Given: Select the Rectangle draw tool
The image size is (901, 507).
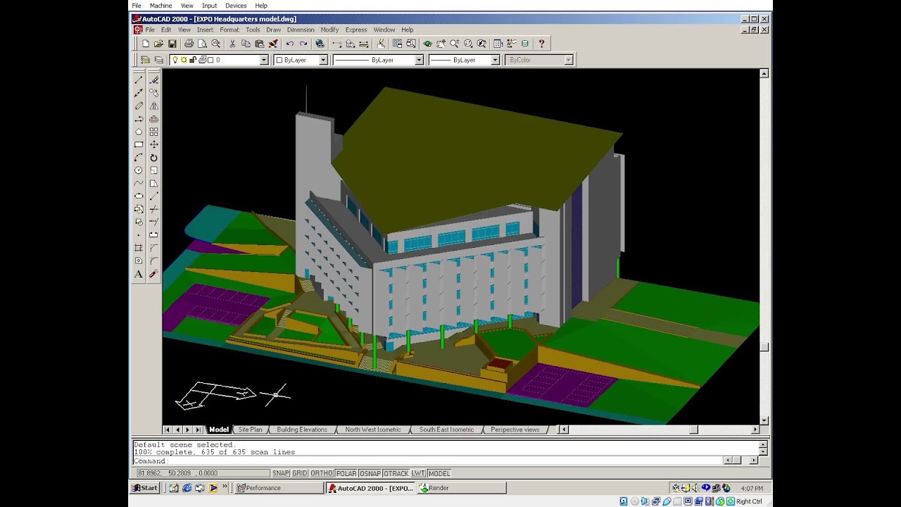Looking at the screenshot, I should click(x=139, y=144).
